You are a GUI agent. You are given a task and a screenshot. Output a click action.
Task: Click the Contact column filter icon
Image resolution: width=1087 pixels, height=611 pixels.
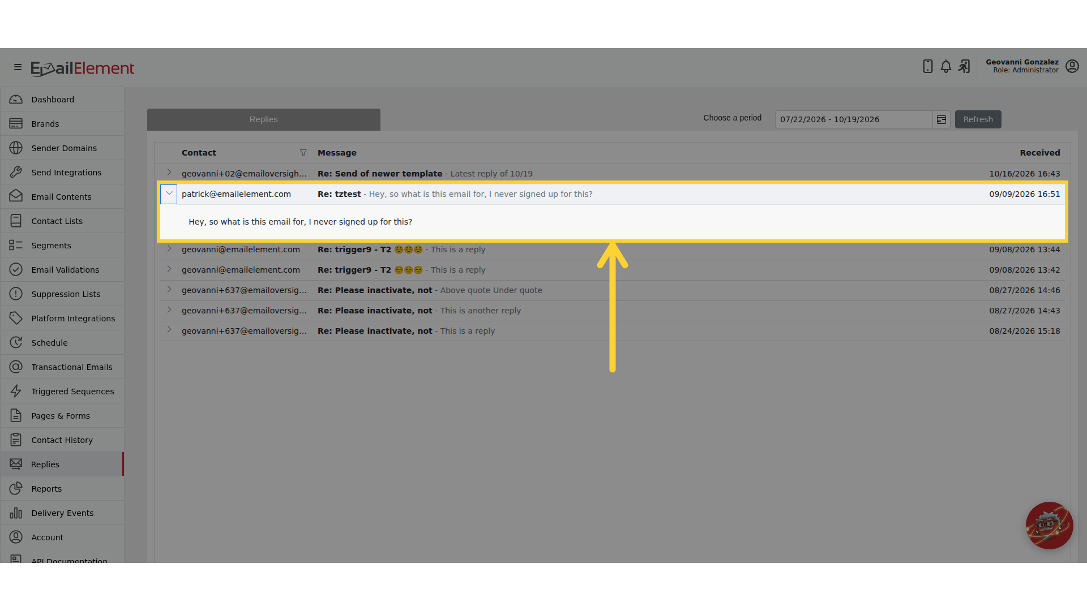tap(303, 153)
